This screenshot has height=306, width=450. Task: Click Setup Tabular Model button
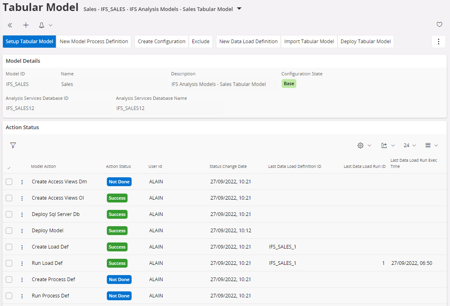coord(29,42)
